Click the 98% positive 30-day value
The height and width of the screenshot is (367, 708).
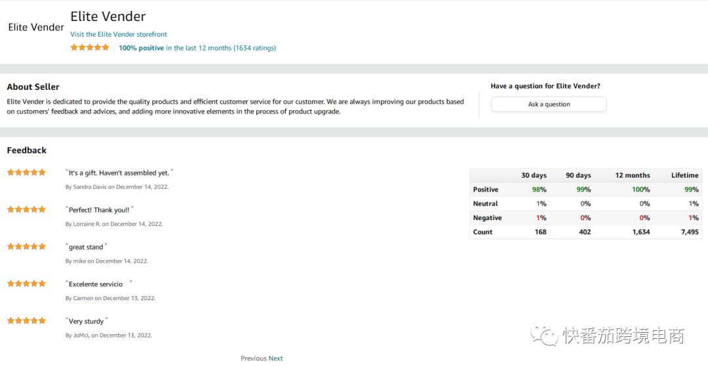click(539, 189)
